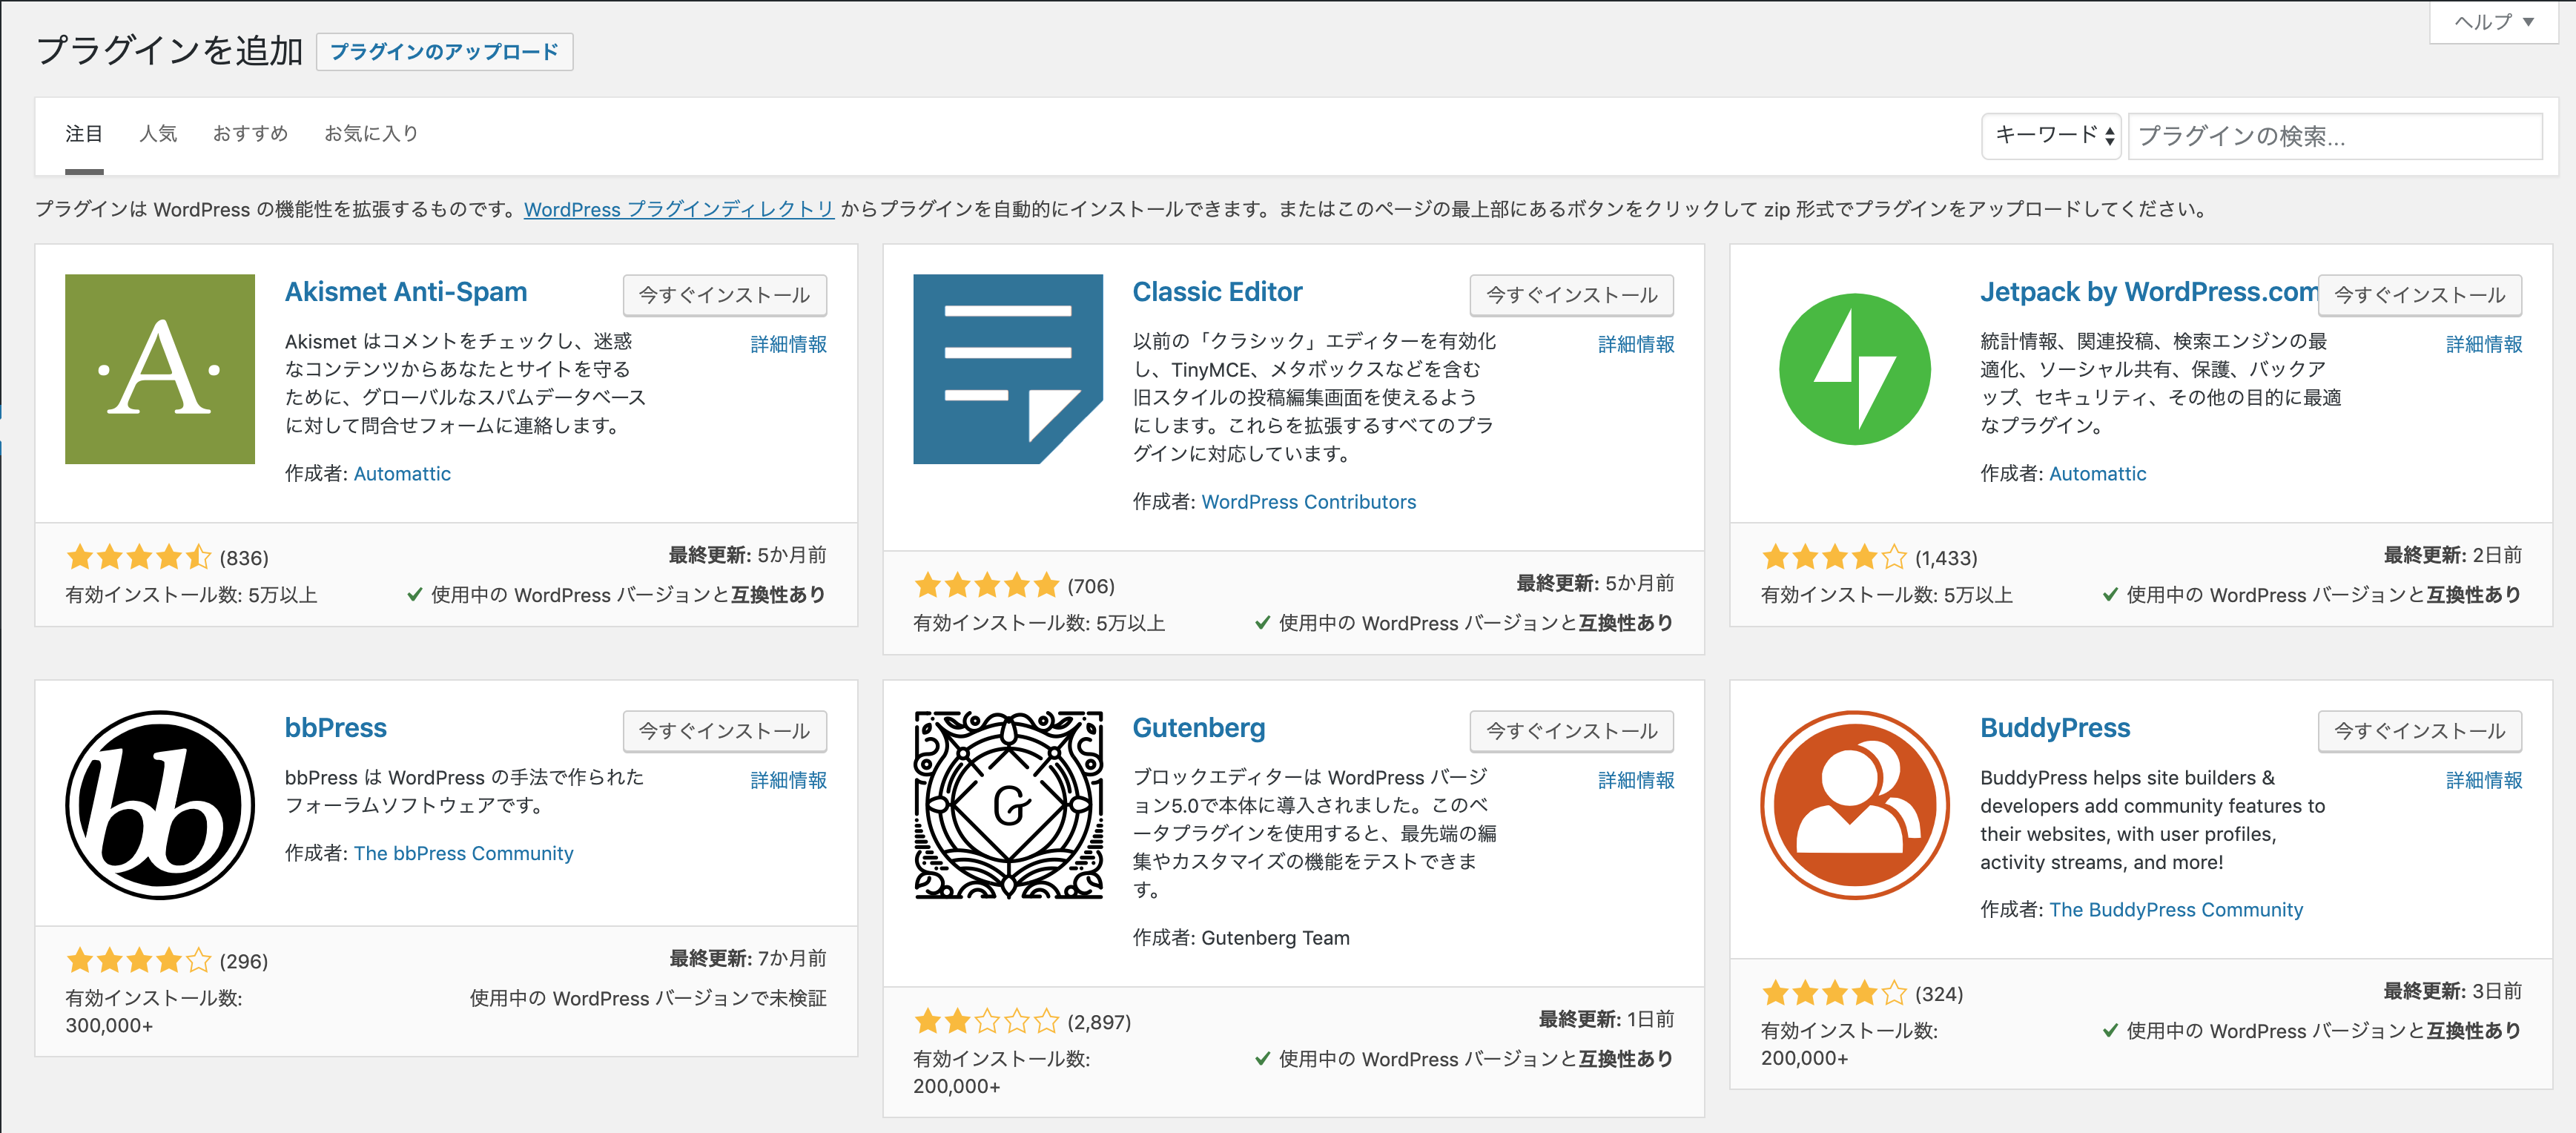Install Gutenberg now

coord(1572,731)
